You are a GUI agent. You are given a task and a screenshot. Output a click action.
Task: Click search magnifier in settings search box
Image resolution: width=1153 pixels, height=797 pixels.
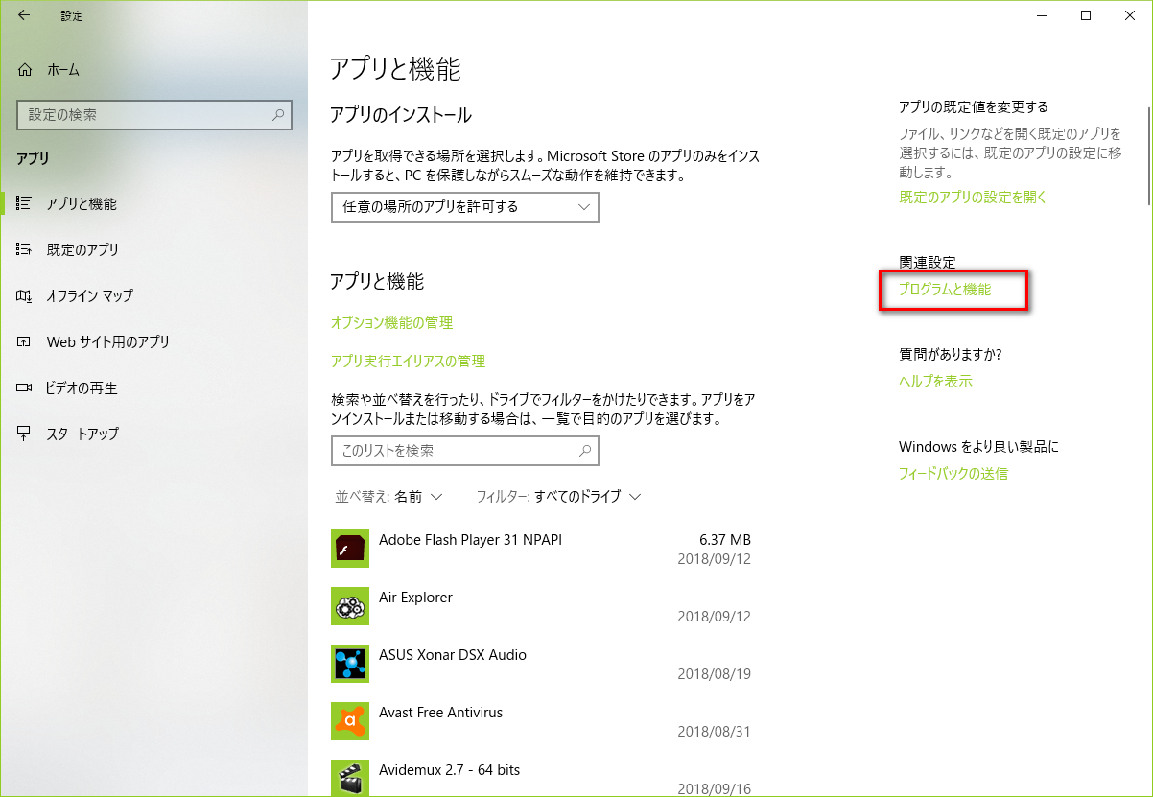coord(278,115)
